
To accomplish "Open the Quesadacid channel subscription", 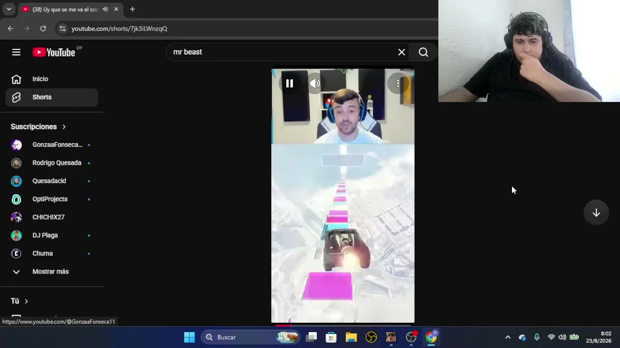I will (52, 181).
